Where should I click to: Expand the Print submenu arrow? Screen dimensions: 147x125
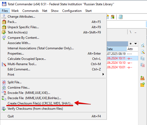pos(103,74)
